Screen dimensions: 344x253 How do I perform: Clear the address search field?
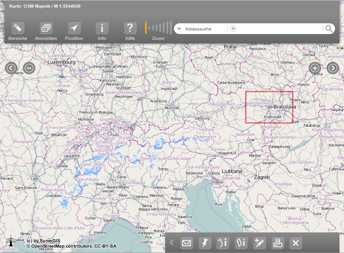click(x=233, y=29)
